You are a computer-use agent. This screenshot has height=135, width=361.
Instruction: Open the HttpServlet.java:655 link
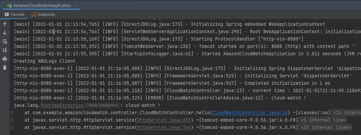pos(164,120)
